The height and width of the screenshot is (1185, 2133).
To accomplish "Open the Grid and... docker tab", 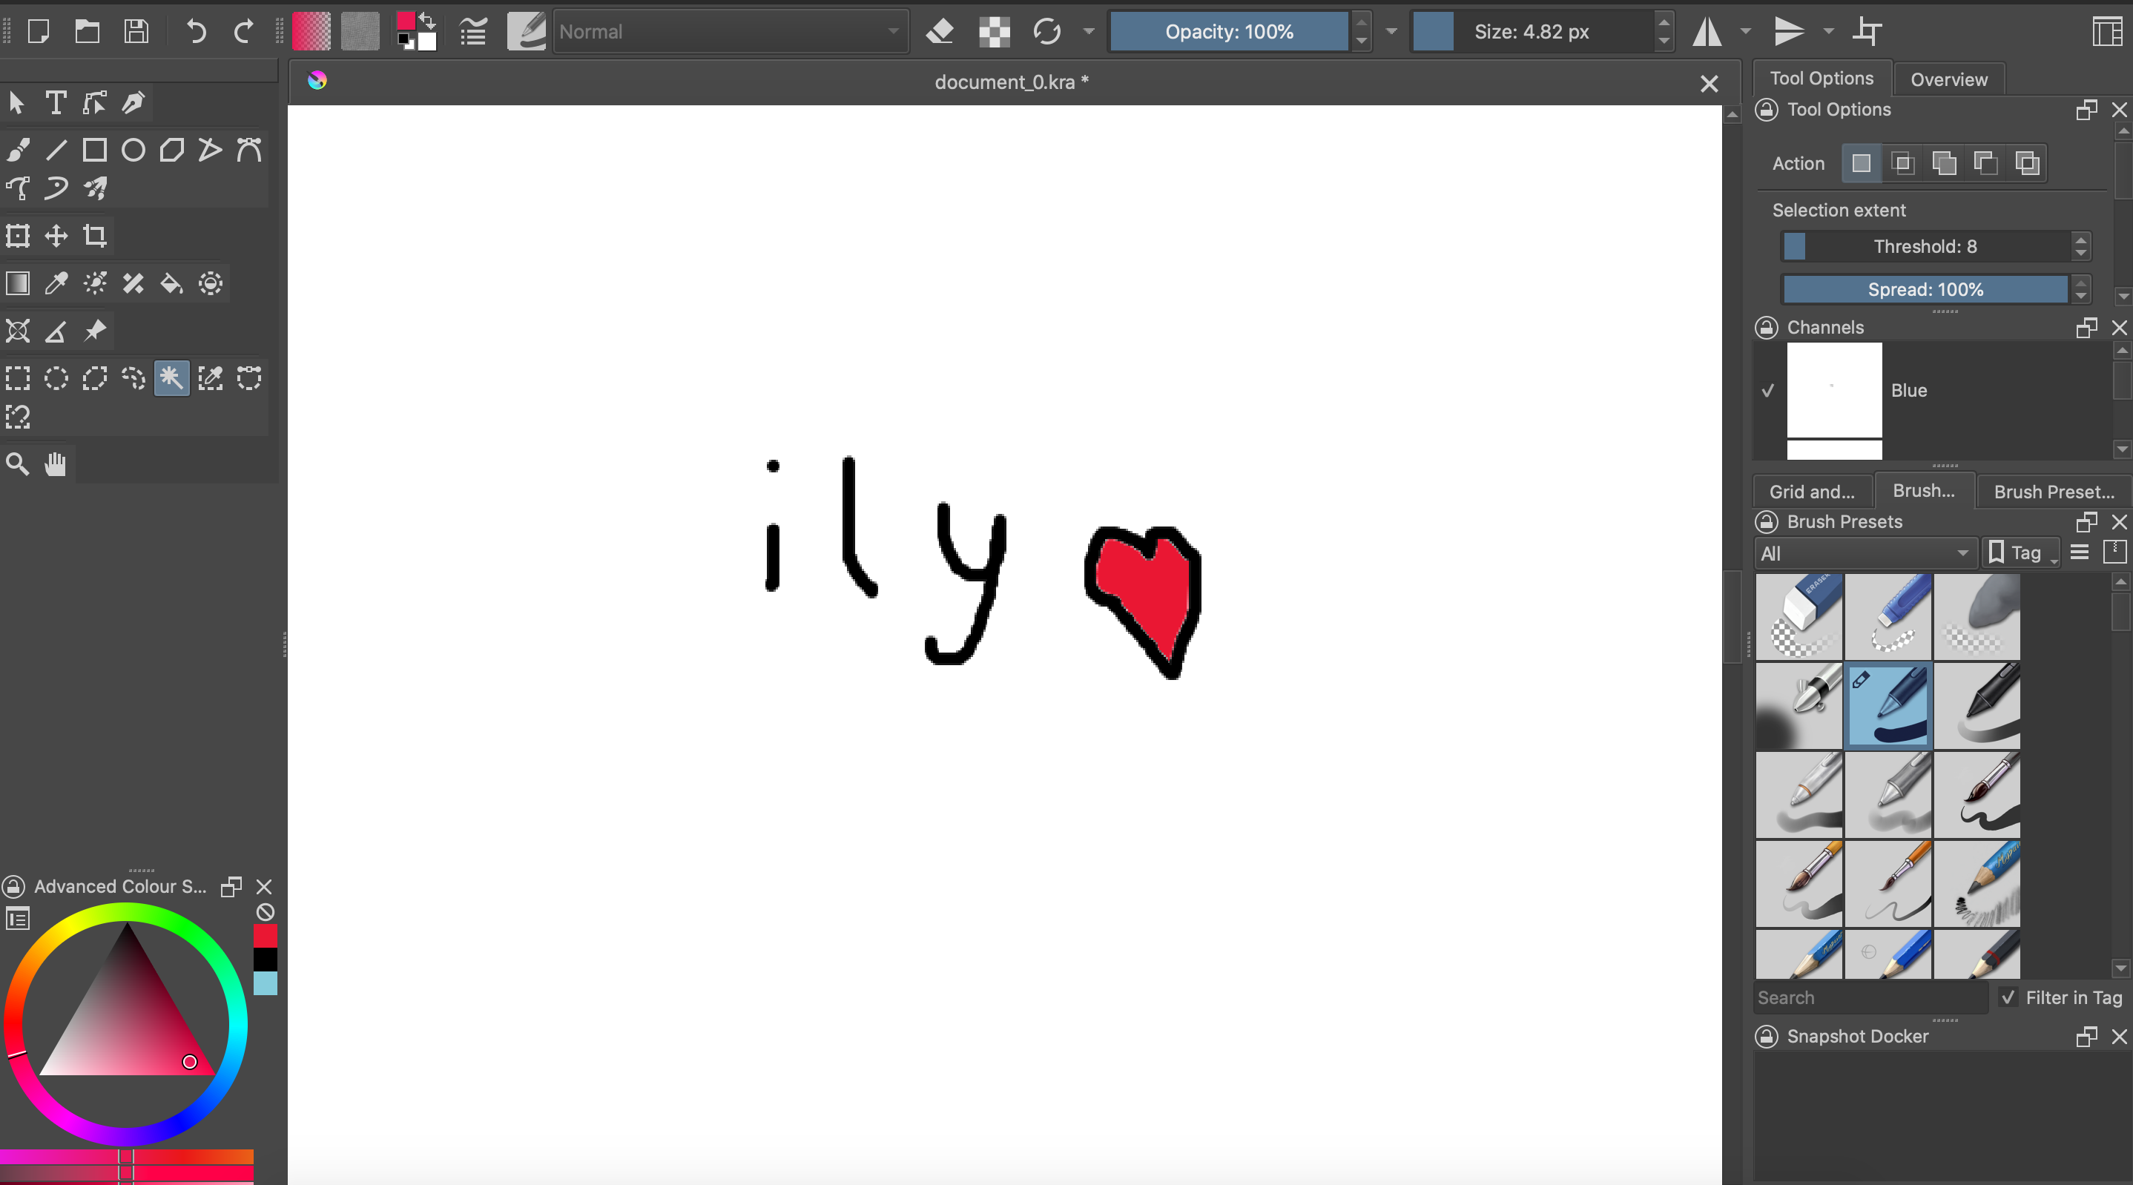I will 1811,491.
